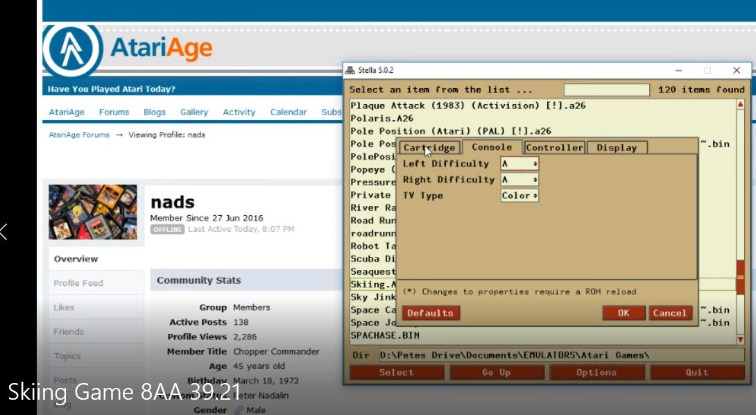The image size is (756, 415).
Task: Select the Overview profile tab
Action: pyautogui.click(x=96, y=259)
